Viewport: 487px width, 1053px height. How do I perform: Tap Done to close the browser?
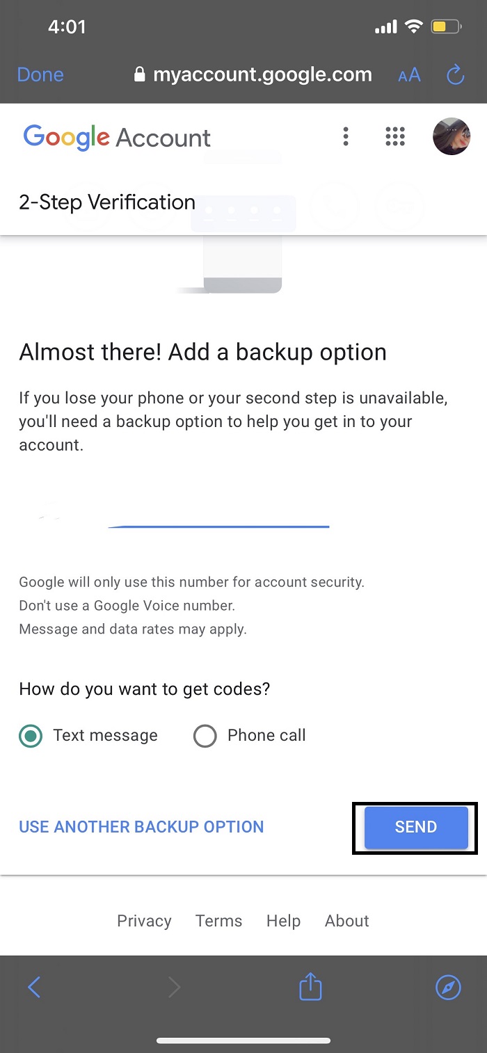pyautogui.click(x=40, y=75)
